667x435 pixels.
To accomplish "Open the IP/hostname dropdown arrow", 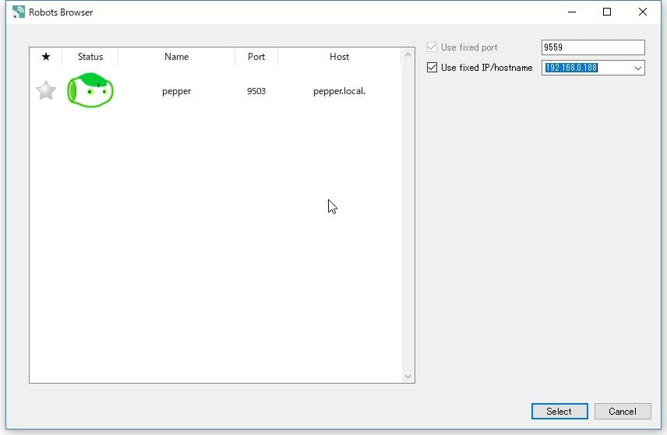I will click(637, 68).
